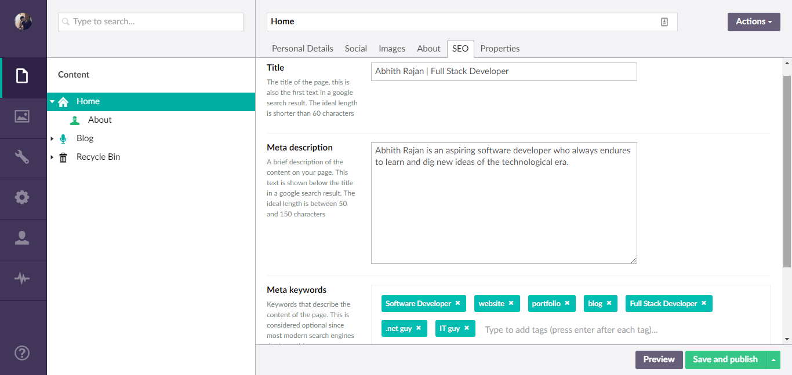The image size is (792, 375).
Task: Open the Actions dropdown menu
Action: click(754, 22)
